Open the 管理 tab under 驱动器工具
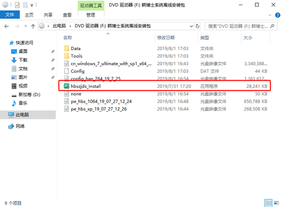281x207 pixels. [91, 15]
